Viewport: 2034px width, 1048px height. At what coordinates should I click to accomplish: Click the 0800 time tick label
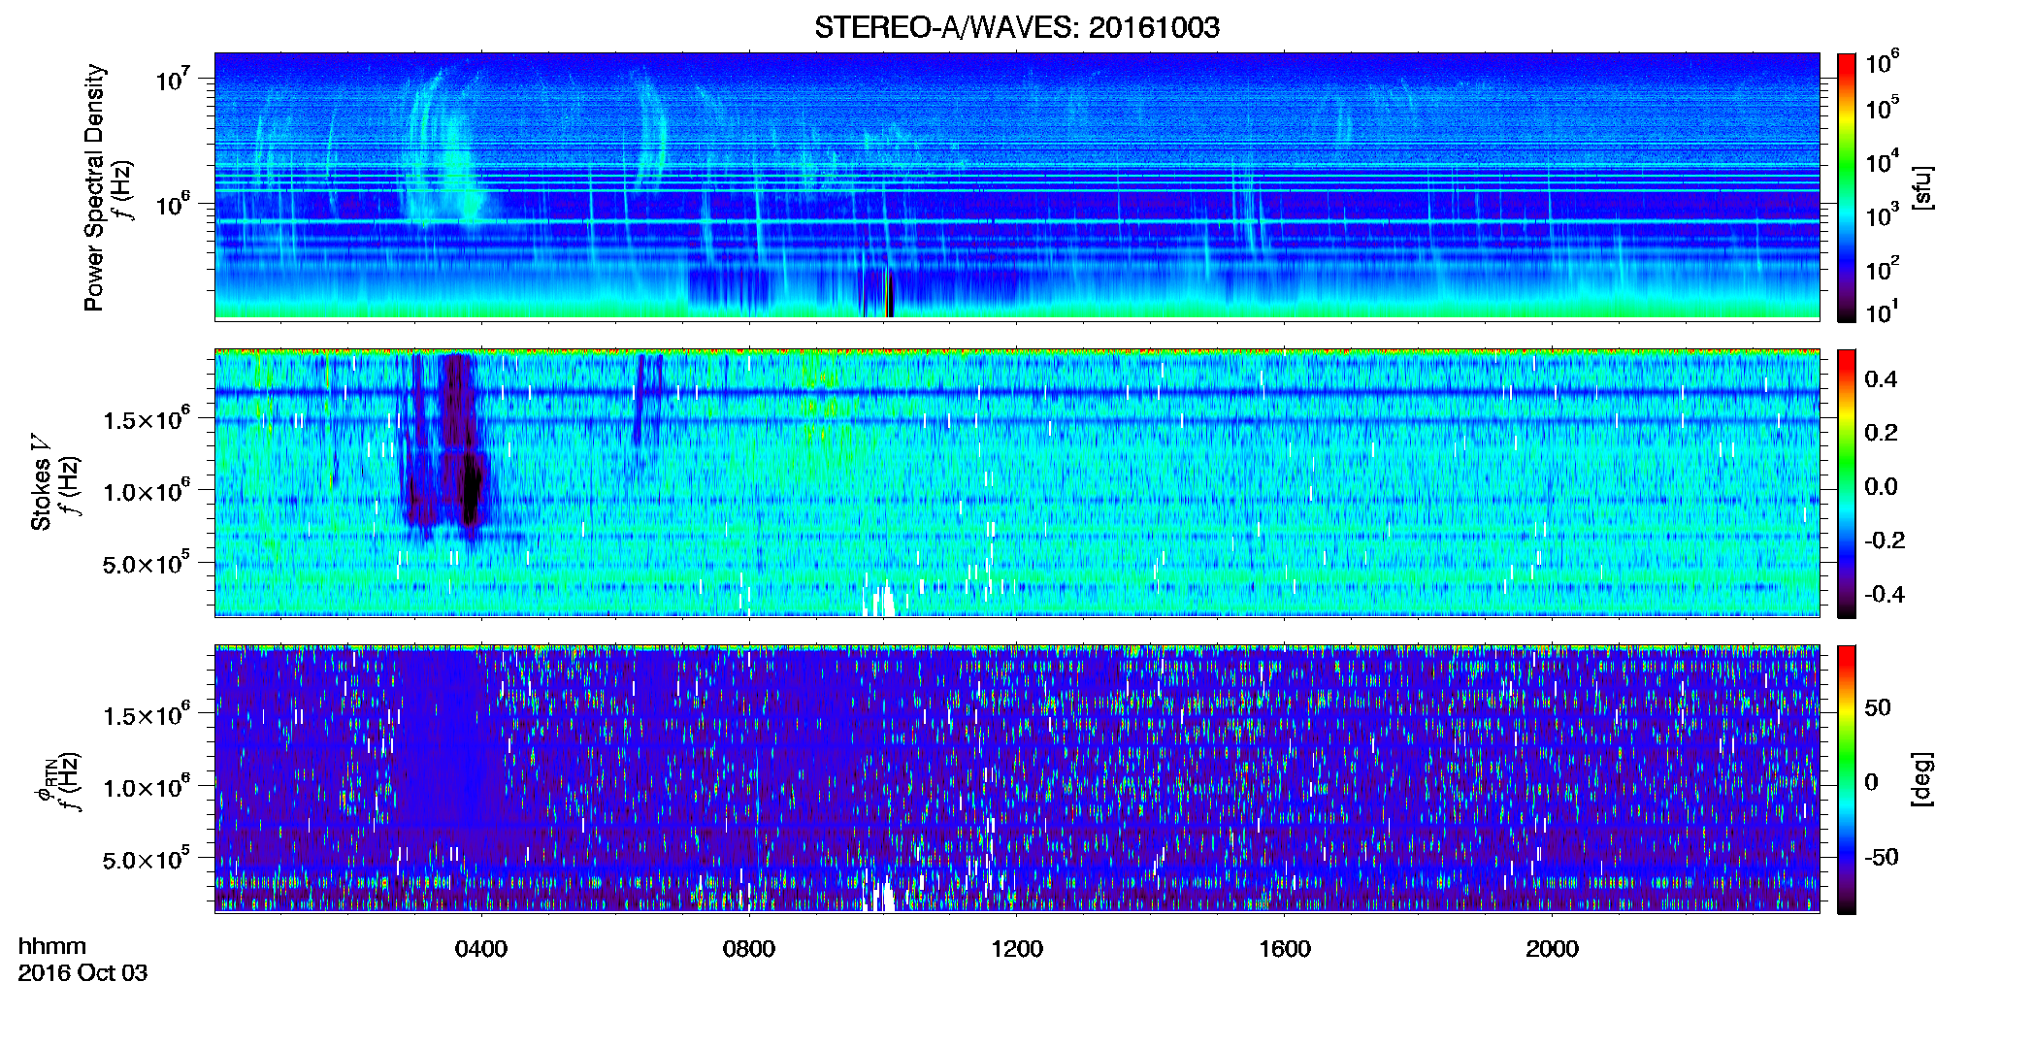tap(749, 949)
